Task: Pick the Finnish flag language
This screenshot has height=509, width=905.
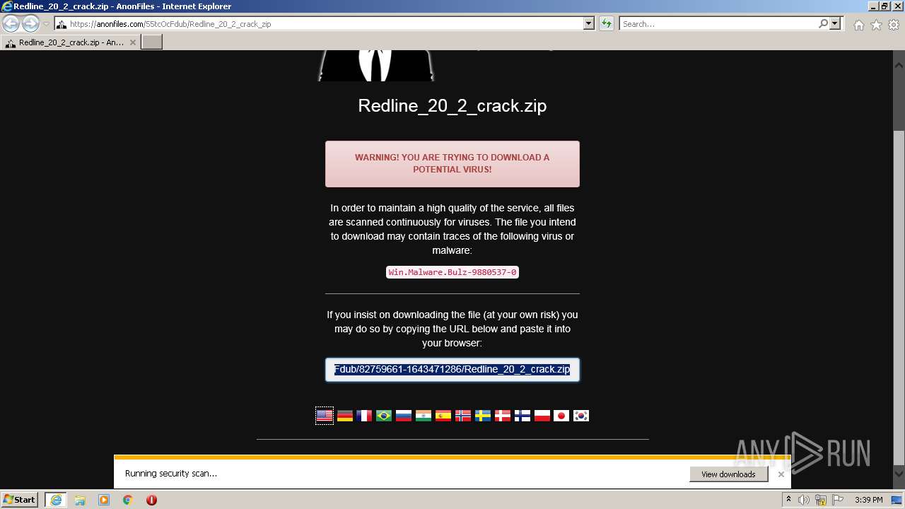Action: tap(522, 416)
